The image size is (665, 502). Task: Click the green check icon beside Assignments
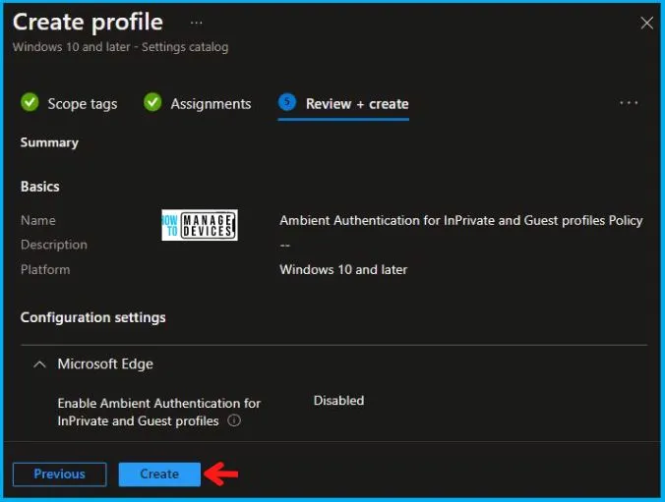click(152, 102)
